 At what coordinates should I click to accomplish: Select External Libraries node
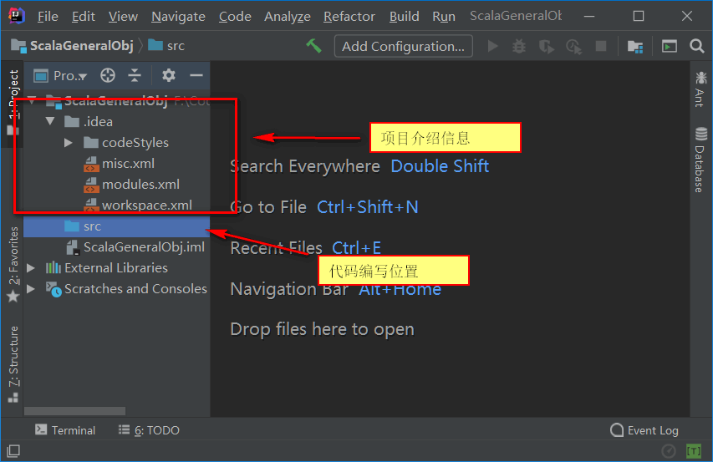tap(107, 268)
